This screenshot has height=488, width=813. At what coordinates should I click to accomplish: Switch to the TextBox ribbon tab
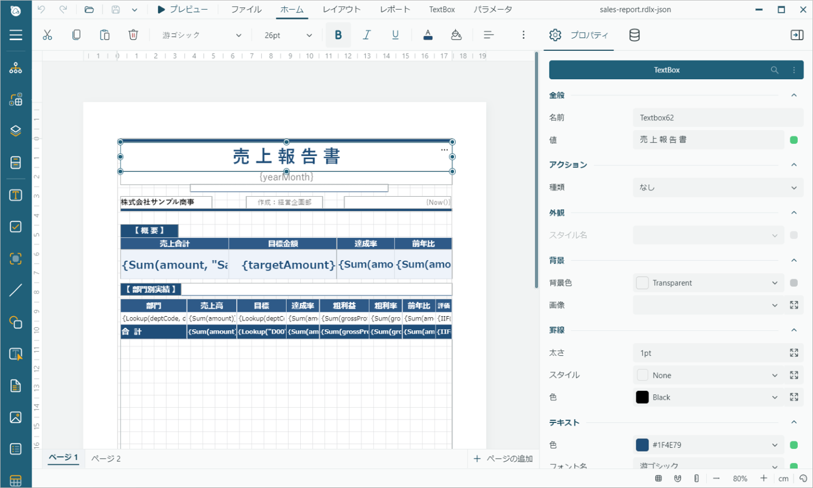click(442, 10)
